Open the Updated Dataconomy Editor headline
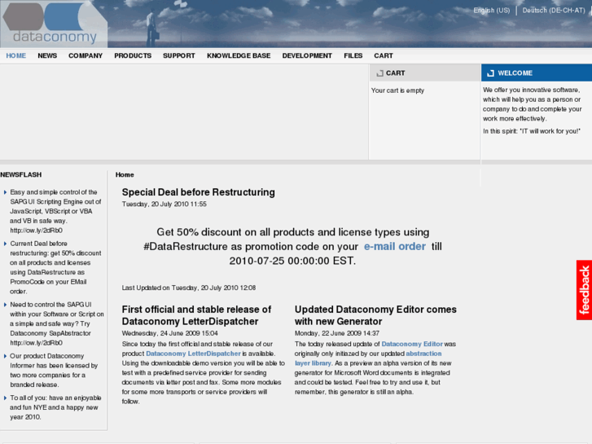 point(375,315)
